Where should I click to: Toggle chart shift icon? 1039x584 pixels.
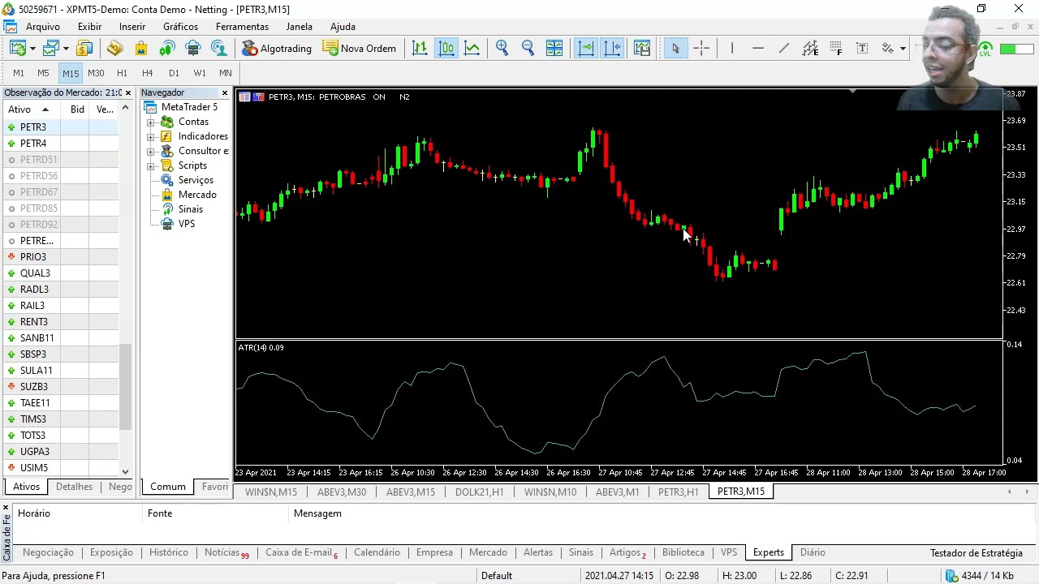[x=611, y=49]
